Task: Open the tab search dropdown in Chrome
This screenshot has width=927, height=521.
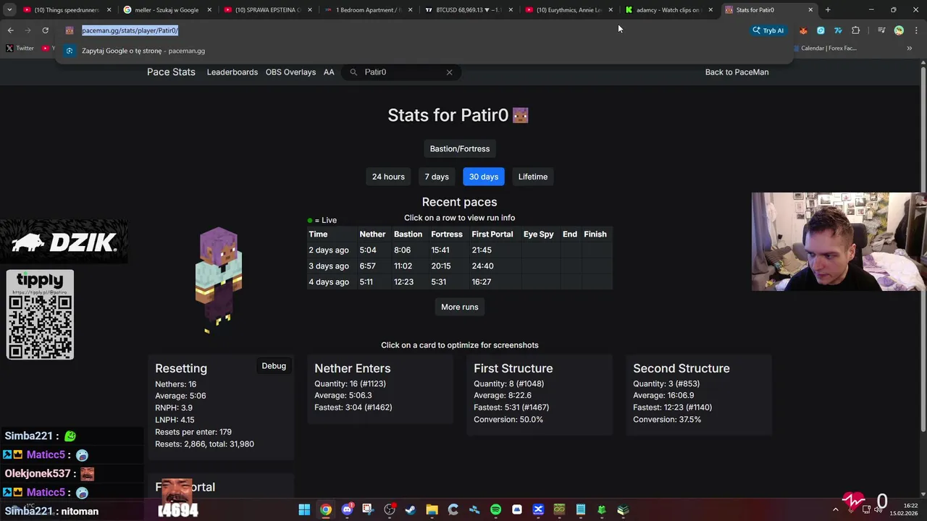Action: (x=9, y=10)
